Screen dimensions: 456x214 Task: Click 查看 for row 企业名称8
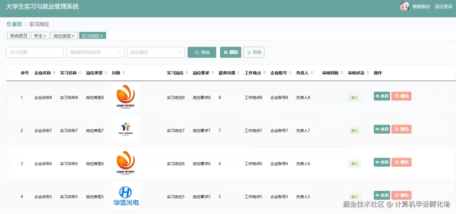[382, 96]
